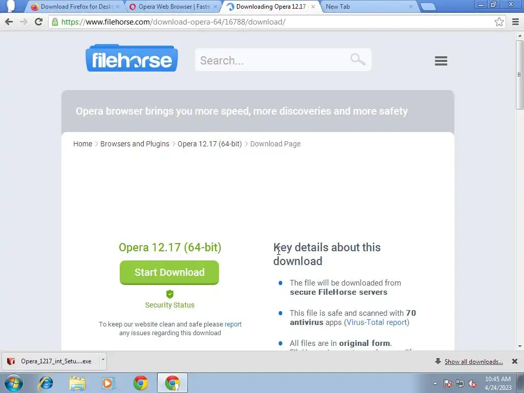
Task: Close the Opera Web Browser tab
Action: pos(215,6)
